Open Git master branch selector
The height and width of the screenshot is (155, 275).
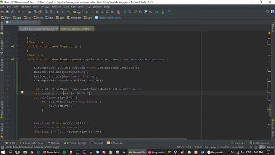coord(211,147)
